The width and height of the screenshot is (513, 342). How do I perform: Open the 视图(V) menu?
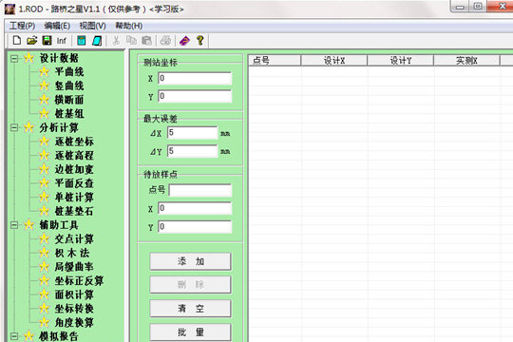point(92,26)
